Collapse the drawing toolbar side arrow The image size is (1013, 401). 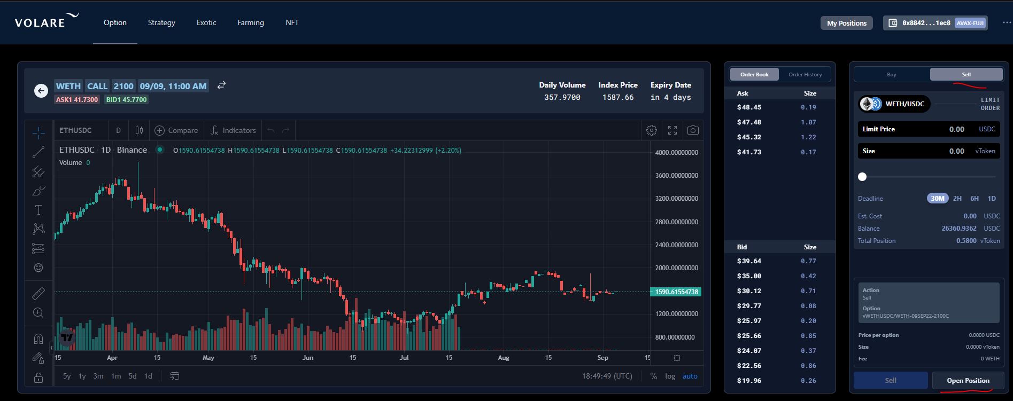coord(51,348)
